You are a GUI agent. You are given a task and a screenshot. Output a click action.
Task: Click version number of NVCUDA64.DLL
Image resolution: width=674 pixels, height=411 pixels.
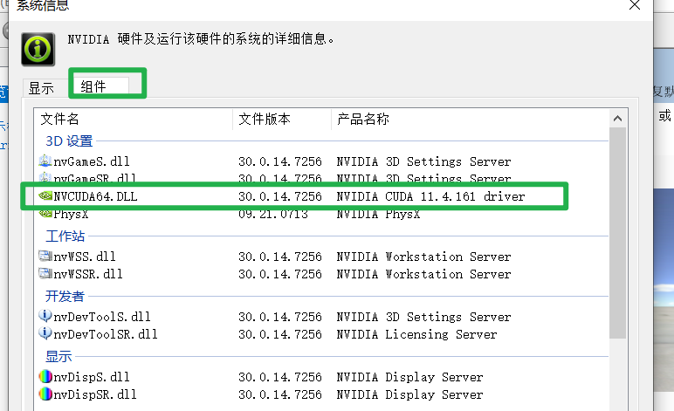[280, 196]
